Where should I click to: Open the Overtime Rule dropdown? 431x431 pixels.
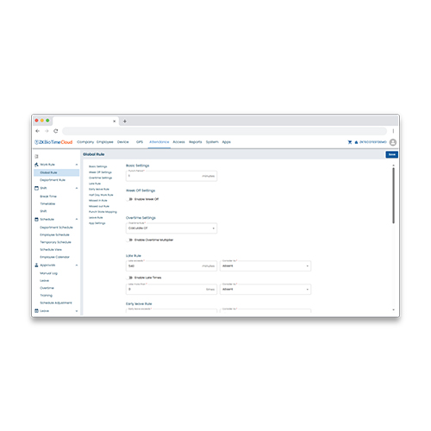[x=172, y=228]
